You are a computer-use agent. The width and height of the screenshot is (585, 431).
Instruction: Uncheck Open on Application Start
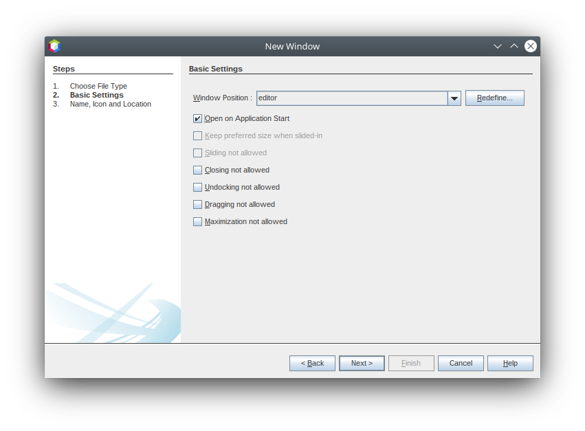pos(198,119)
